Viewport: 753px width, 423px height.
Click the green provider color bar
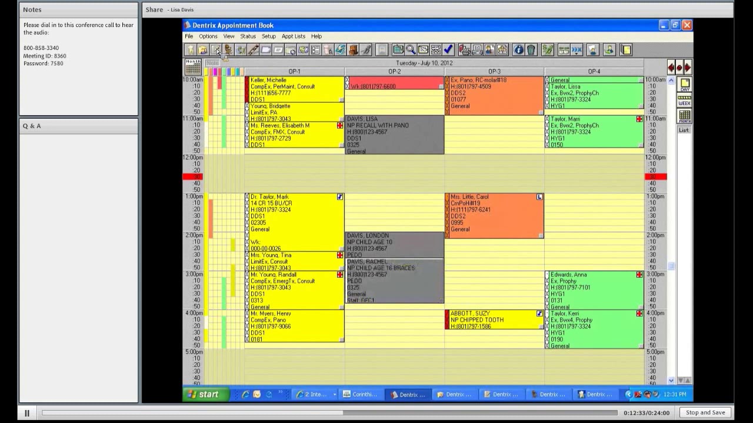pyautogui.click(x=224, y=72)
